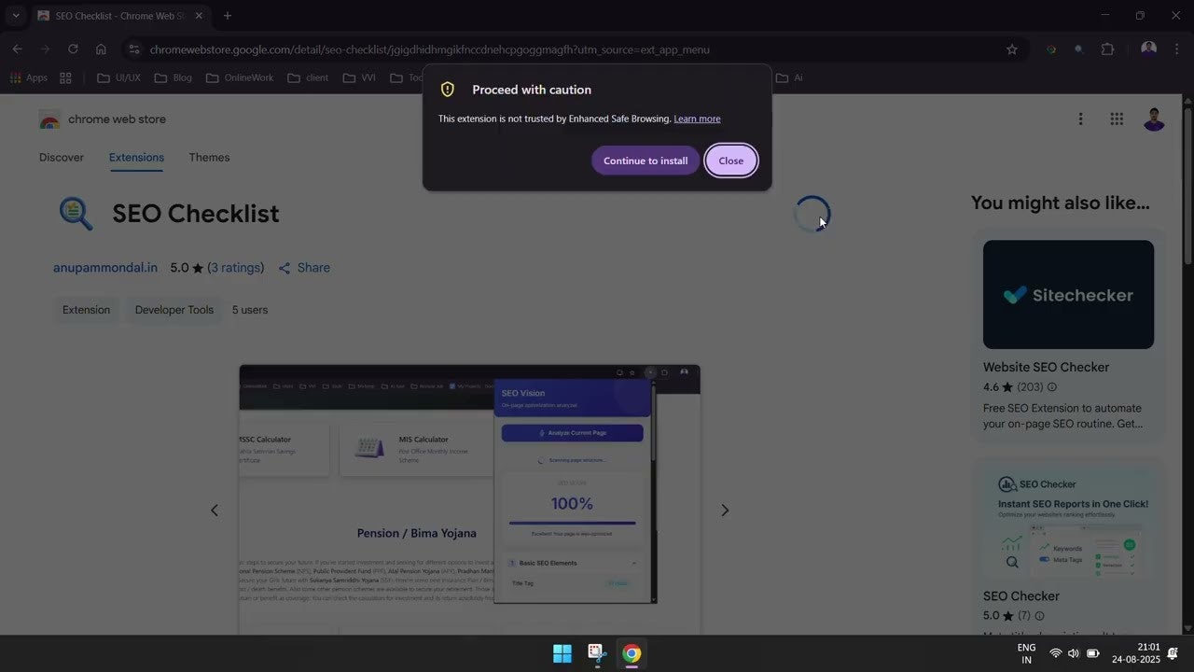Bookmark the page with the star icon

point(1012,49)
